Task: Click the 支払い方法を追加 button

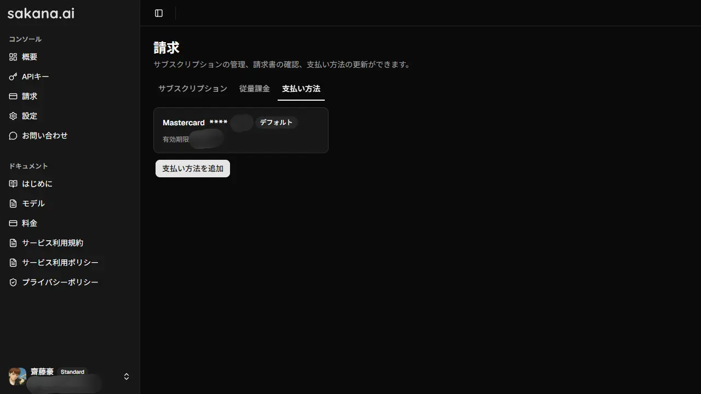Action: 193,169
